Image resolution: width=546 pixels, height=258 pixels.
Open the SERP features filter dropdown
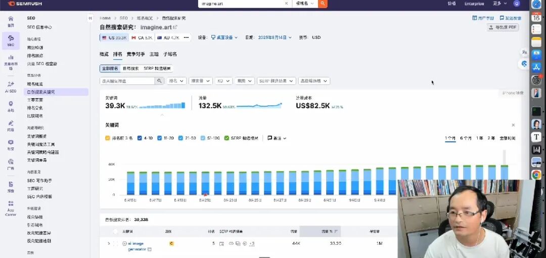pos(277,81)
